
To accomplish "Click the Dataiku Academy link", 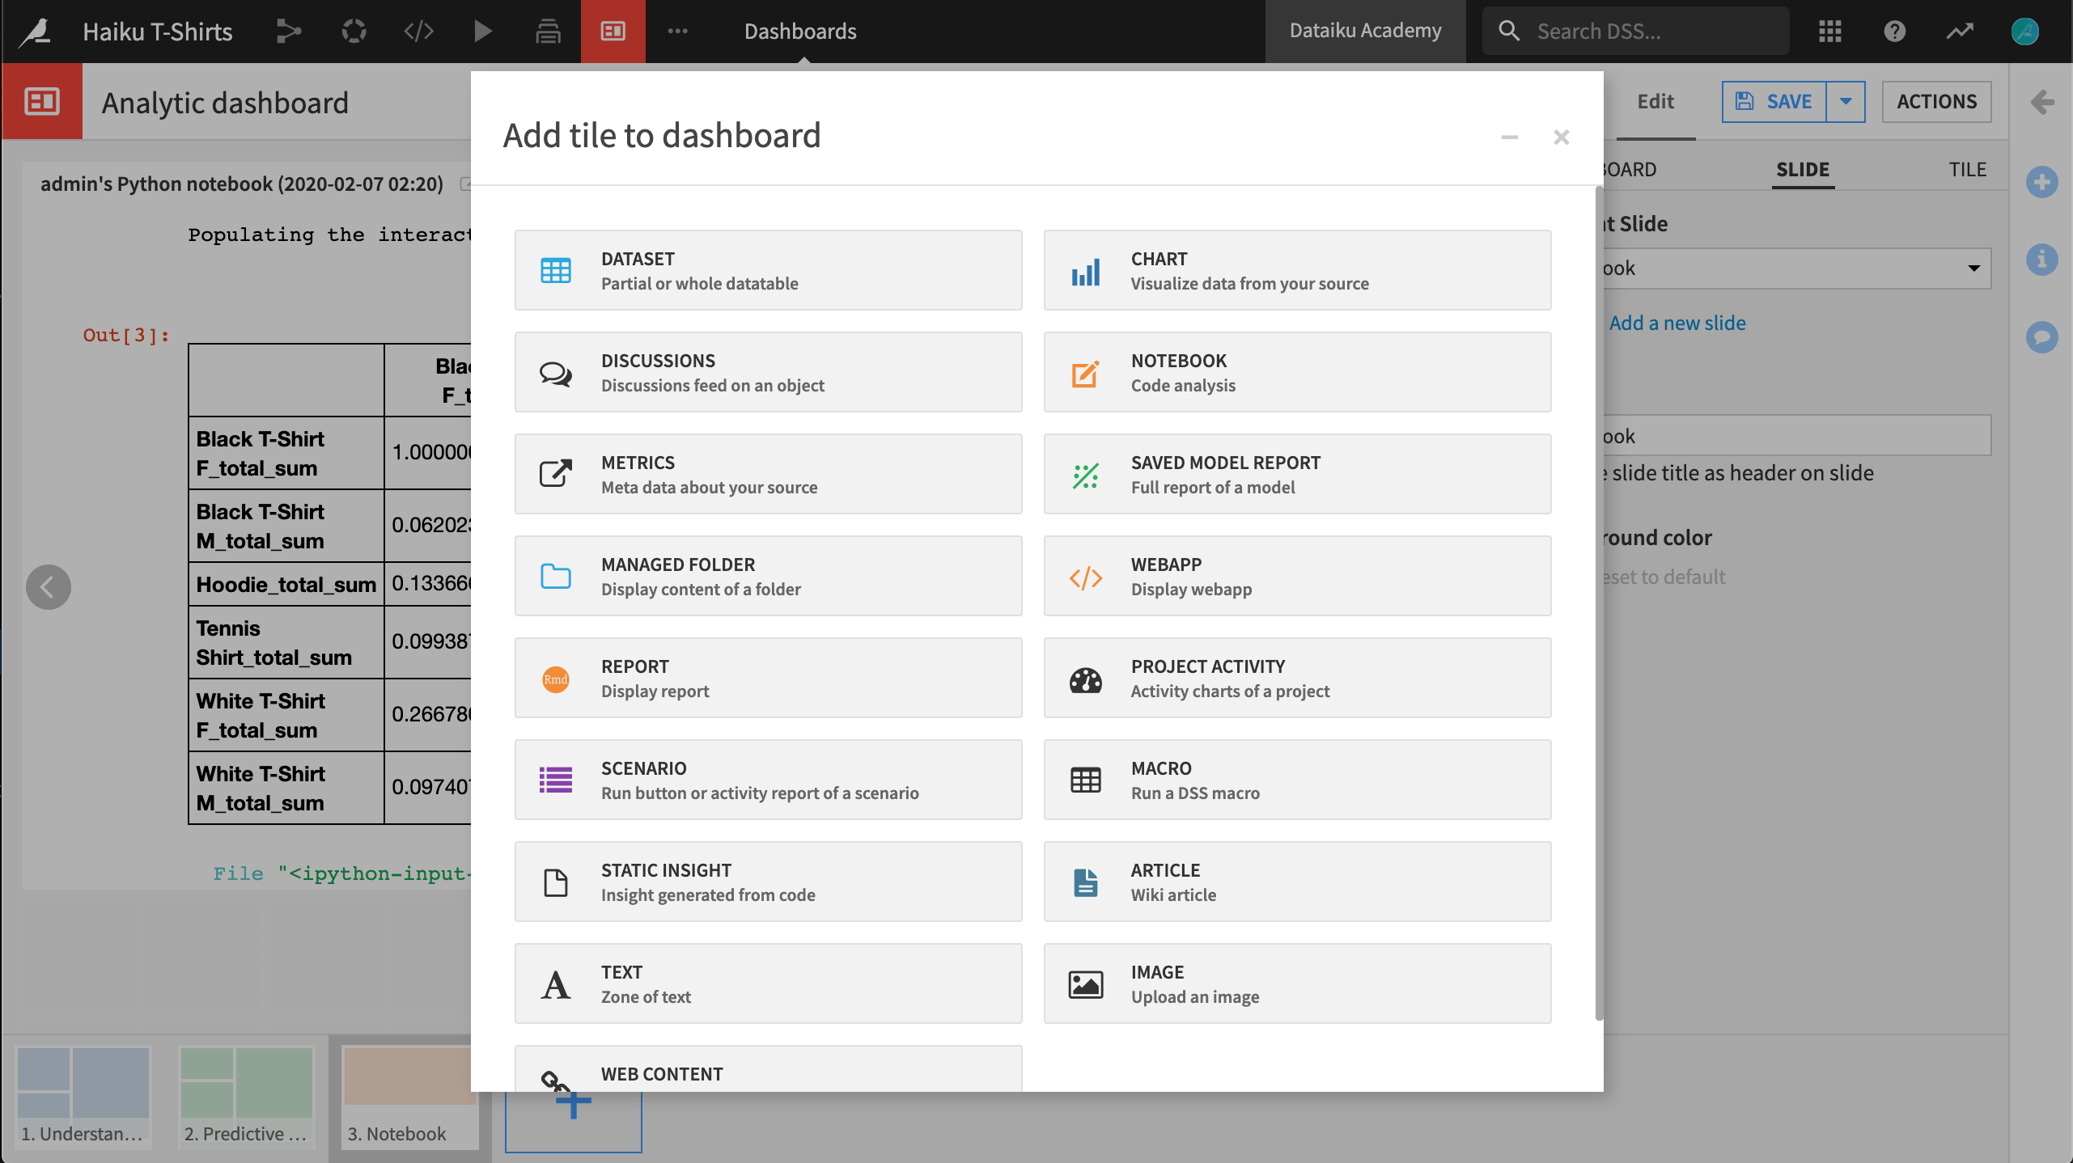I will (1365, 32).
